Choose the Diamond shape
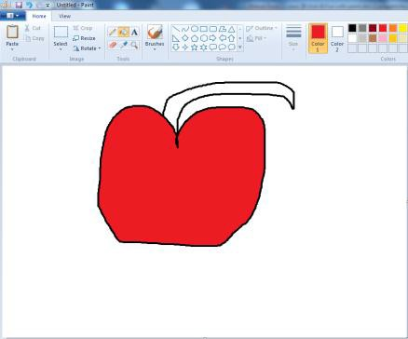Image resolution: width=408 pixels, height=339 pixels. pyautogui.click(x=185, y=38)
